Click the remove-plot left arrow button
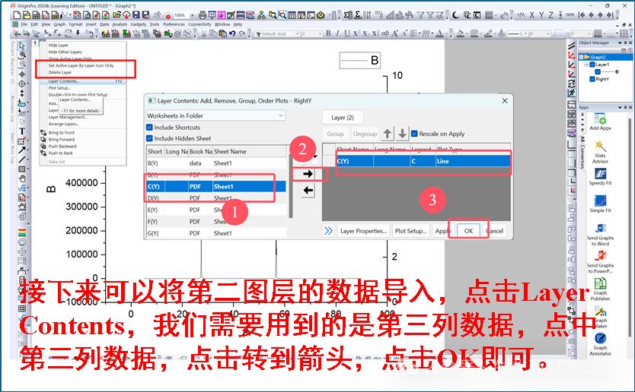The width and height of the screenshot is (635, 392). click(308, 190)
